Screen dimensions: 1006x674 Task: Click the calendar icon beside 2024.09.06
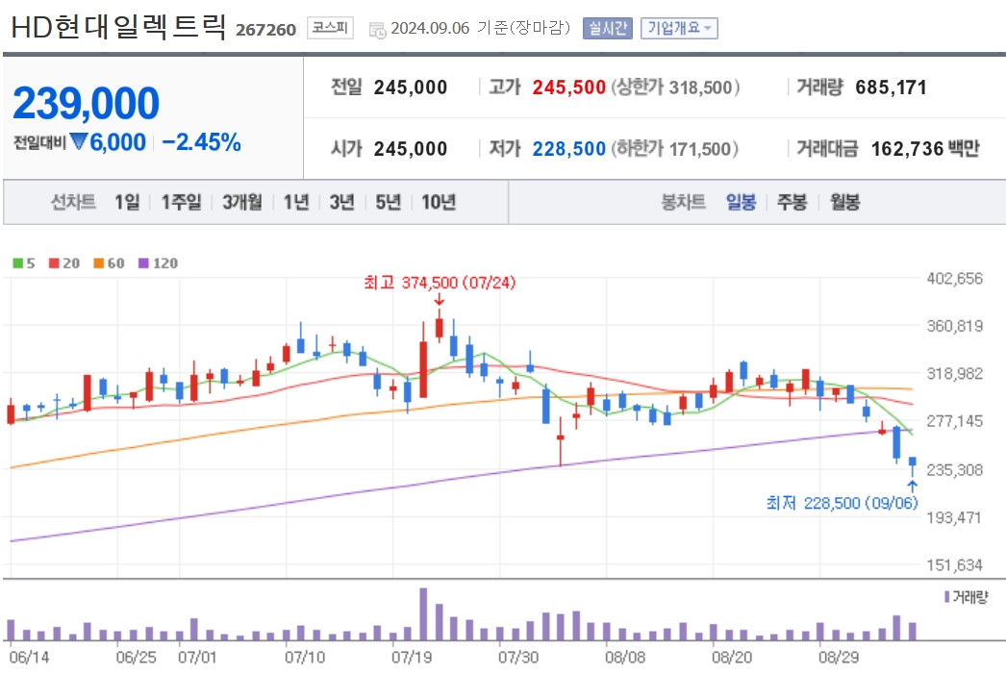click(377, 30)
